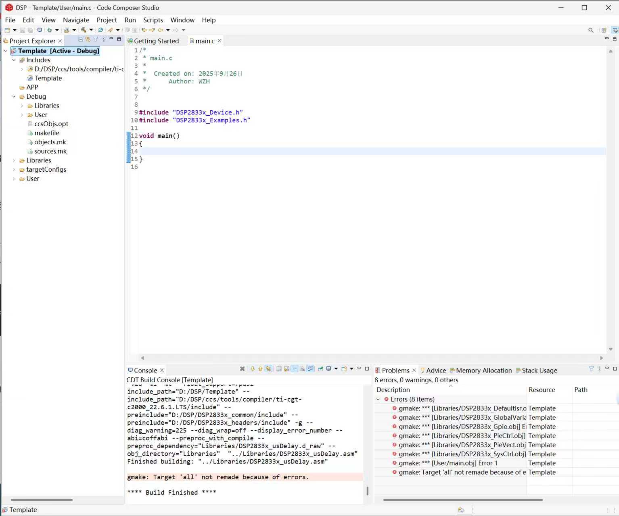Click the Project Explorer filter funnel icon

(x=96, y=40)
